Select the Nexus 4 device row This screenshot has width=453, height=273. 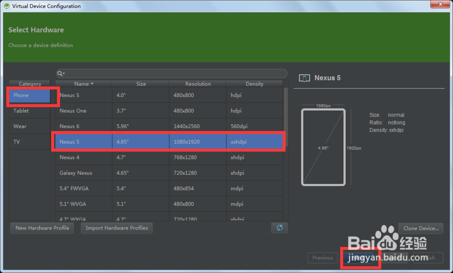pyautogui.click(x=169, y=157)
